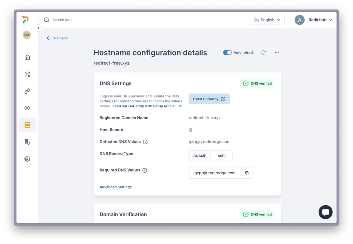Select the A(IP) record type
This screenshot has height=244, width=353.
(x=222, y=156)
